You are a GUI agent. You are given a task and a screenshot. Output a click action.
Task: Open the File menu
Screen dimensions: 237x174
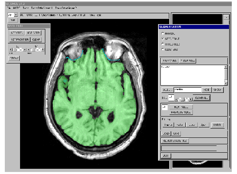click(x=9, y=8)
